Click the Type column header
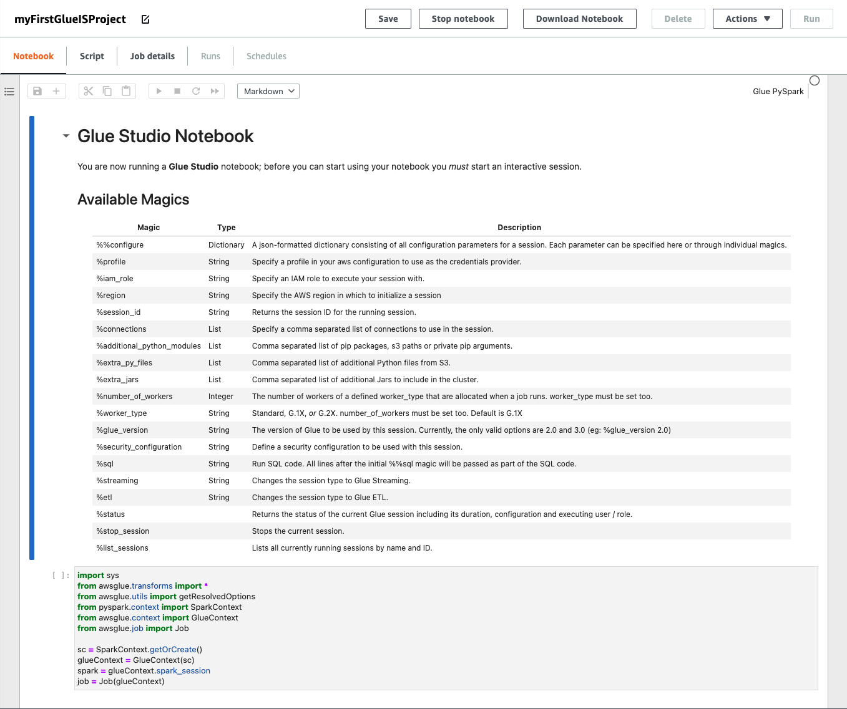The image size is (847, 709). coord(227,228)
